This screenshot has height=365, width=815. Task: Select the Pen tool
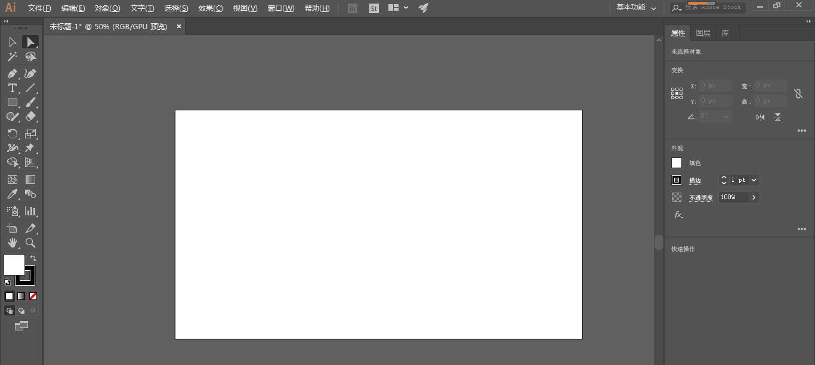click(12, 73)
